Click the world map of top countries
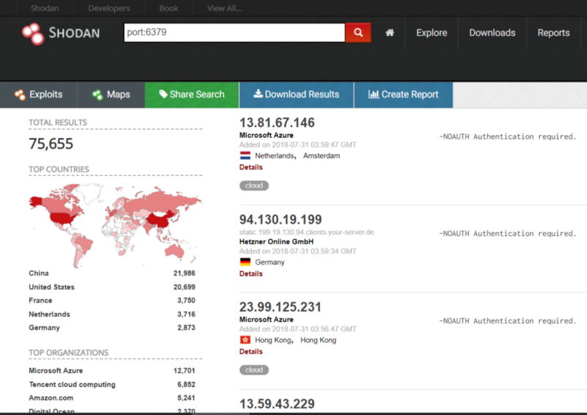Viewport: 587px width, 415px height. [x=115, y=225]
